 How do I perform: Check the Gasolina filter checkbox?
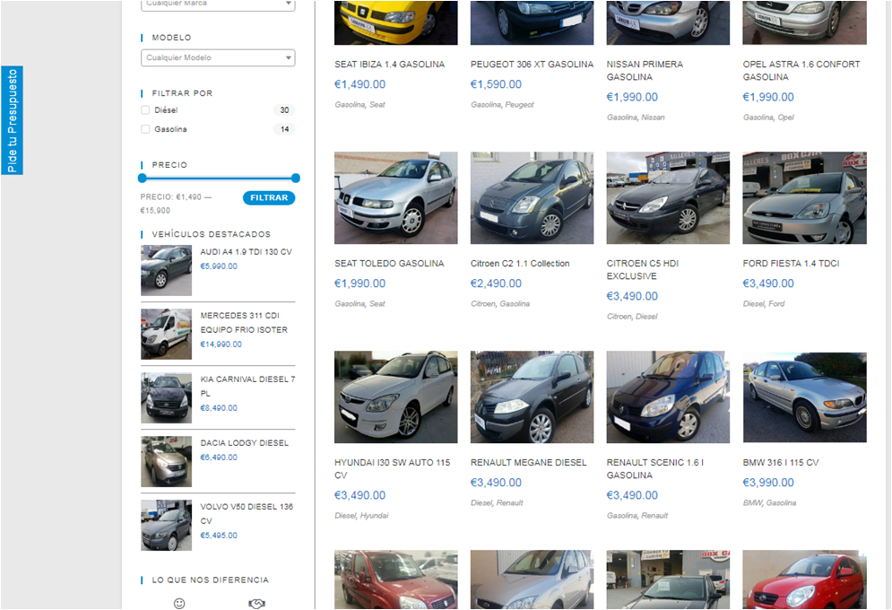click(x=145, y=129)
